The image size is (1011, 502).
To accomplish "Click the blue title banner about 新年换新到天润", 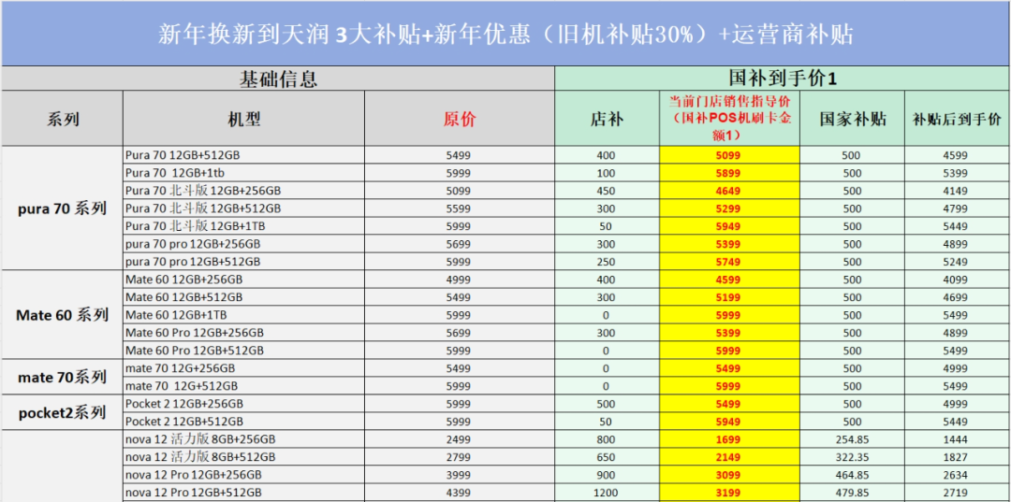I will tap(505, 33).
